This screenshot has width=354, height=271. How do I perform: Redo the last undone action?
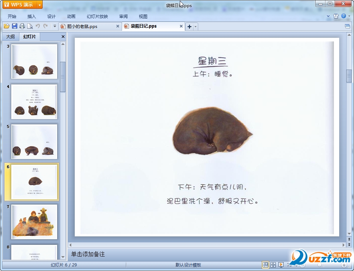point(45,26)
